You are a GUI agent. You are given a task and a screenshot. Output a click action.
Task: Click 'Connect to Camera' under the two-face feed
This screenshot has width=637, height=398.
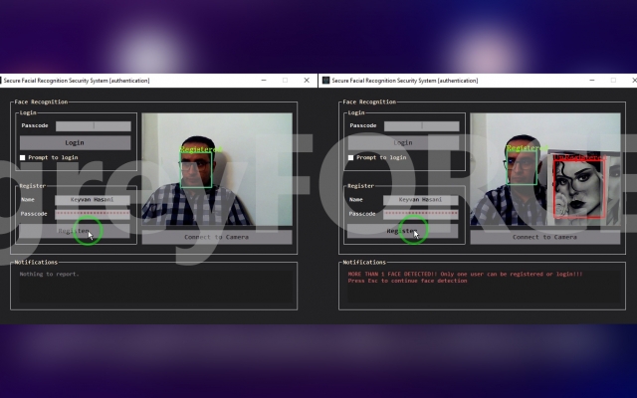pos(545,237)
